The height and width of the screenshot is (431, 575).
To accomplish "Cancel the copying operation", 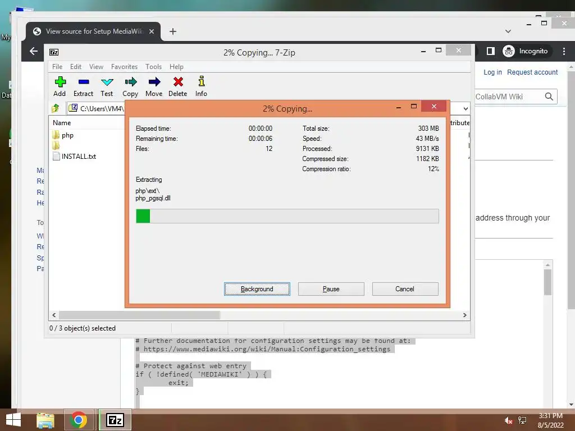I will (405, 289).
